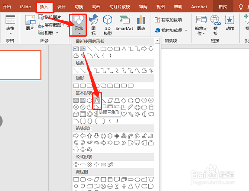Switch to the 插入 tab
The height and width of the screenshot is (191, 249).
pos(44,6)
